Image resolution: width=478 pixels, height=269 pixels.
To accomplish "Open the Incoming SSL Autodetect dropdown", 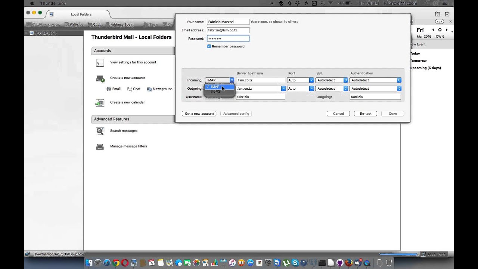I will (332, 80).
